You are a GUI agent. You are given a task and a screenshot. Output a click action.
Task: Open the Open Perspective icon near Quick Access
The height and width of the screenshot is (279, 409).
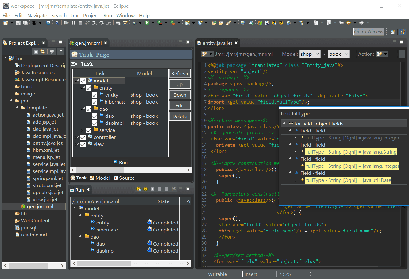tap(393, 32)
